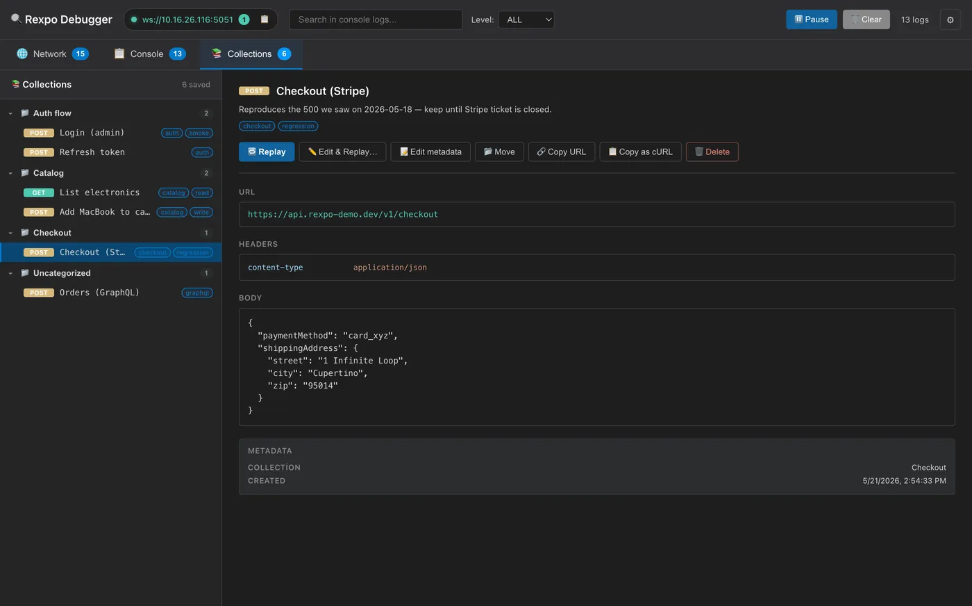Click GET badge next to List electronics
972x606 pixels.
pos(39,193)
